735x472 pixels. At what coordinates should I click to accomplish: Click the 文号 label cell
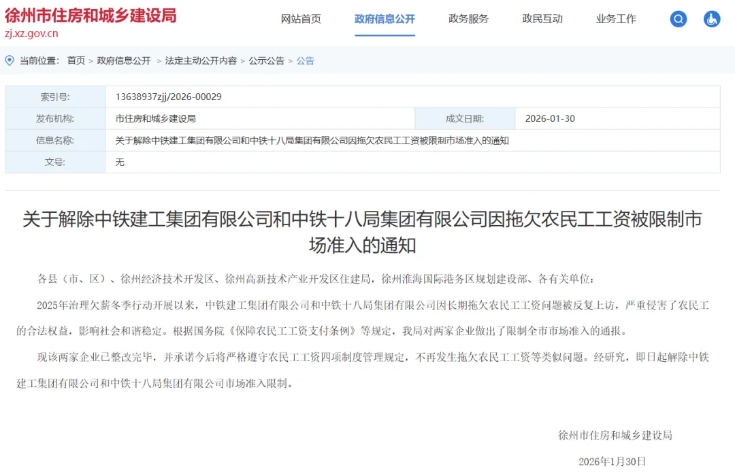[x=55, y=162]
